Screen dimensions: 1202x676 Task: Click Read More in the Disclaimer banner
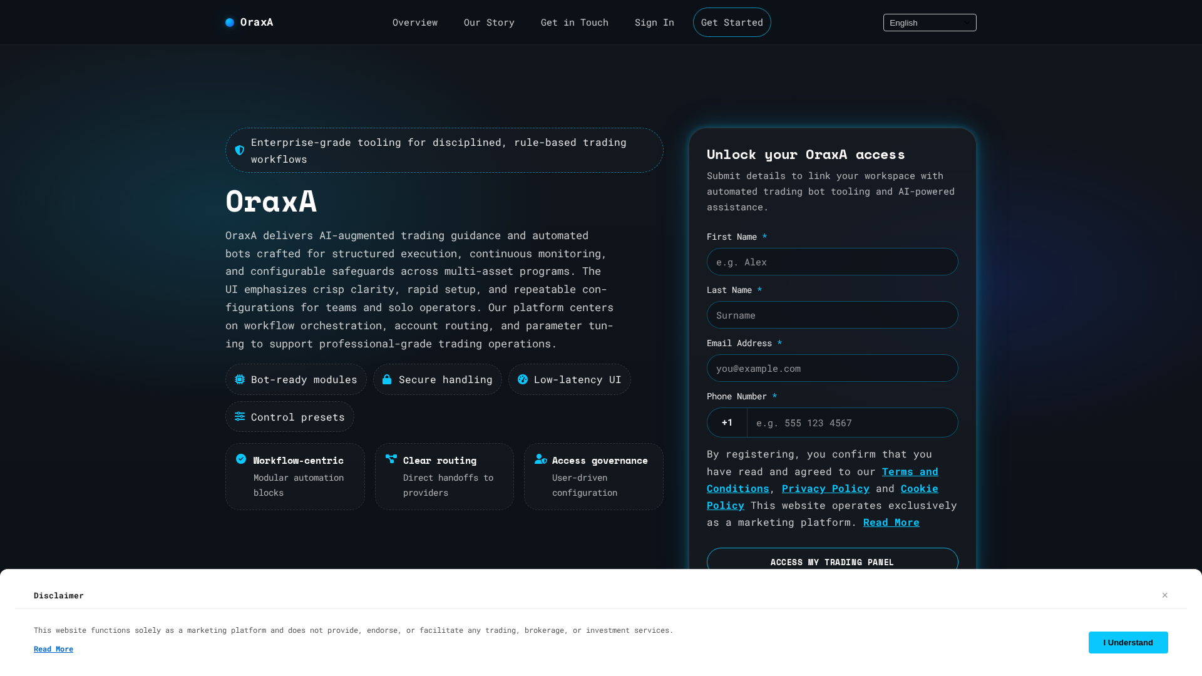click(53, 649)
